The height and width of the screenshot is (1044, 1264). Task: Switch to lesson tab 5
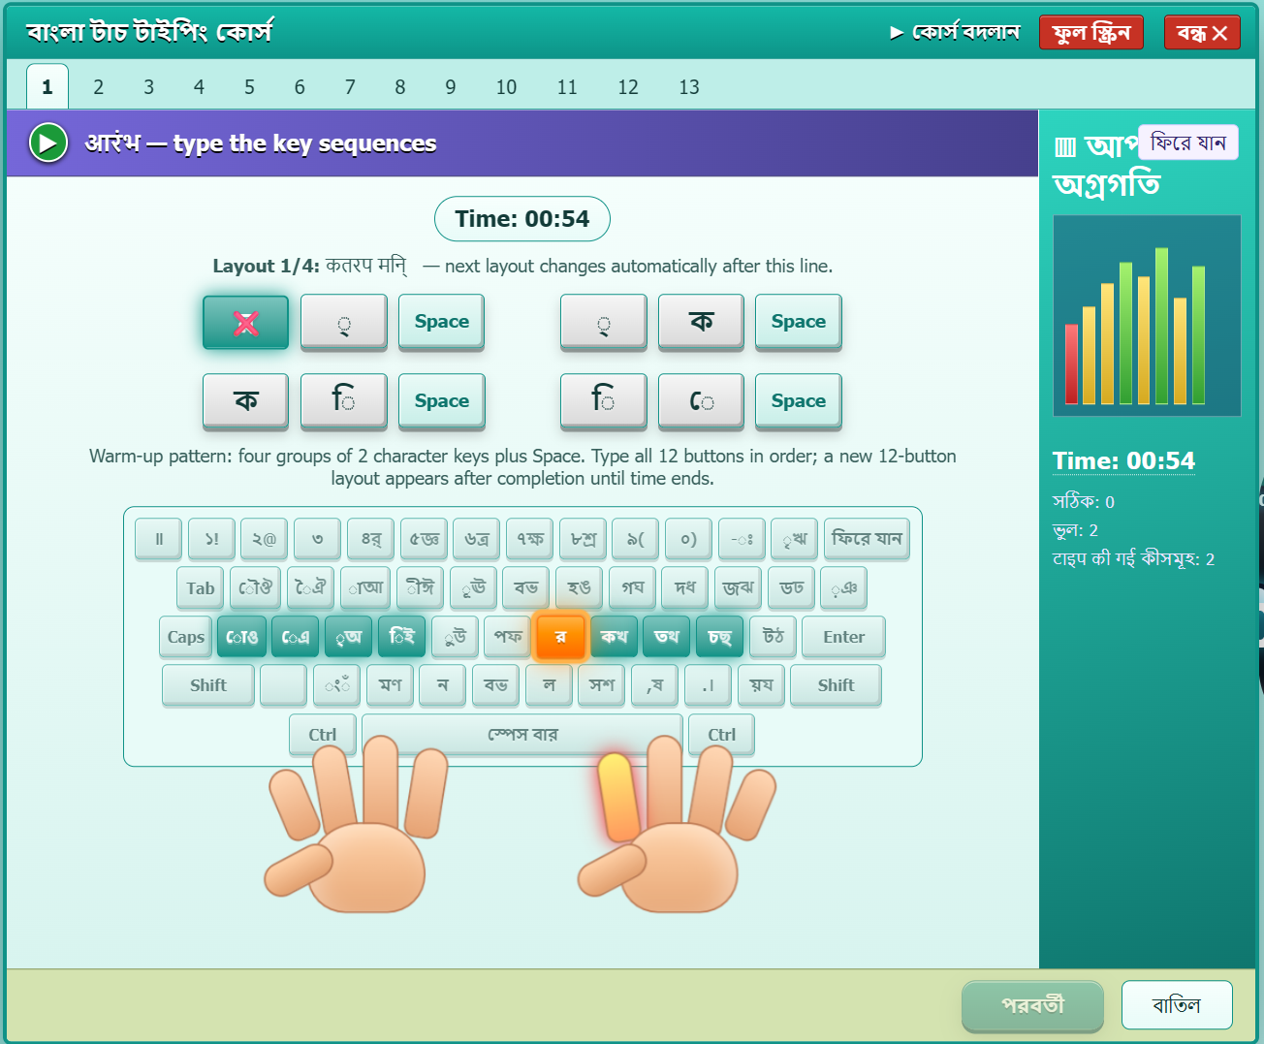249,87
